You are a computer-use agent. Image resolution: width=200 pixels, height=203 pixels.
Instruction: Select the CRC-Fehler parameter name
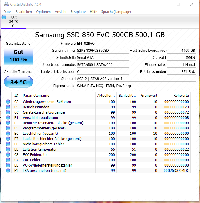[31, 160]
